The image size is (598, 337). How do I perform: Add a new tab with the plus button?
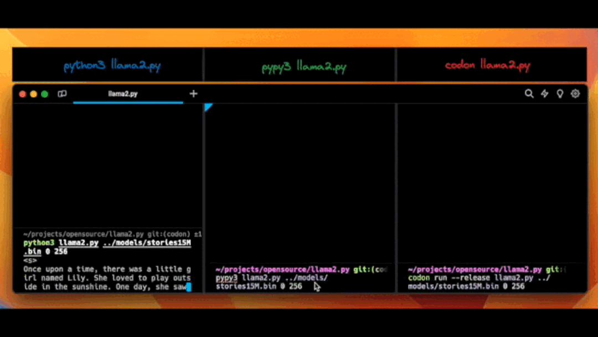click(193, 94)
